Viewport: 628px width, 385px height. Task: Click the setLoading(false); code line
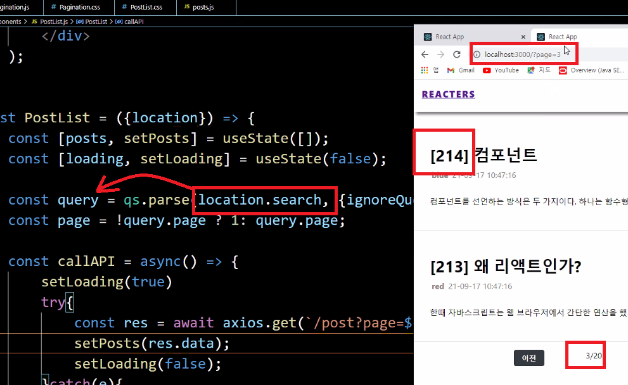click(x=148, y=364)
